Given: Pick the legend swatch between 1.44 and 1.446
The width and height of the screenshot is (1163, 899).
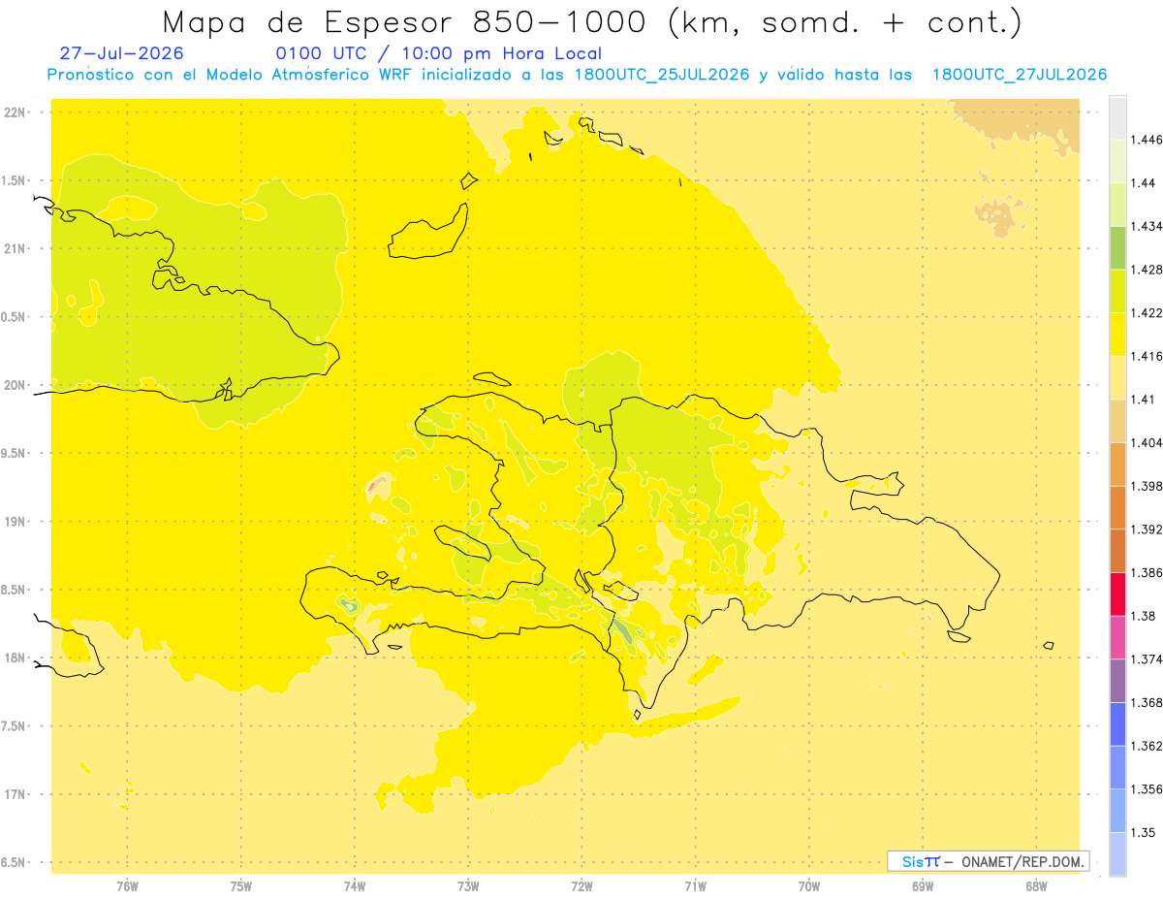Looking at the screenshot, I should 1117,161.
